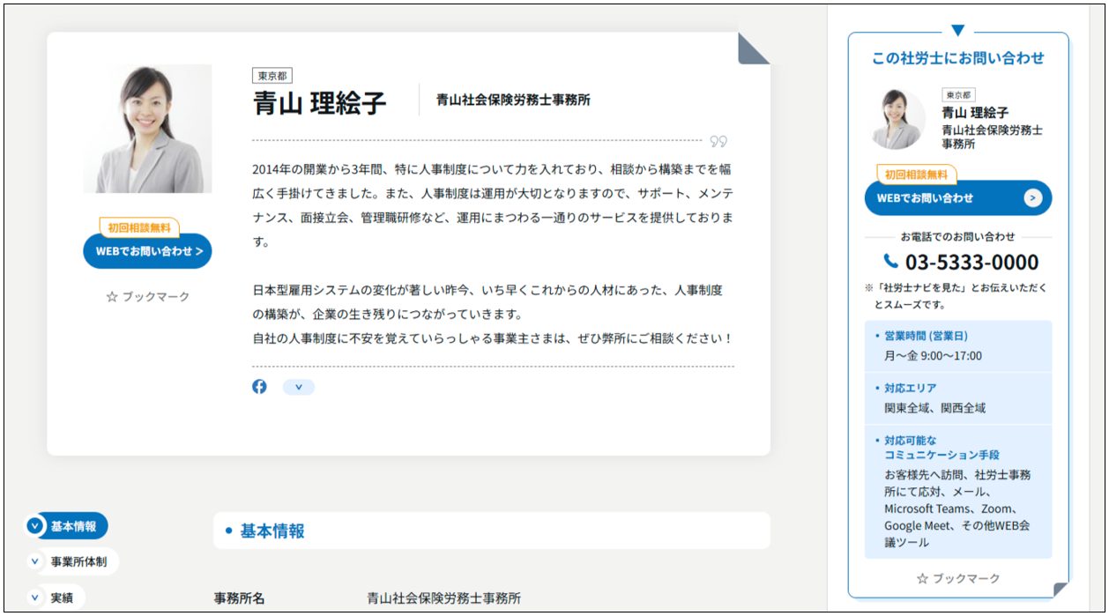Expand the share options chevron beside the Facebook icon
The image size is (1109, 616).
coord(300,386)
